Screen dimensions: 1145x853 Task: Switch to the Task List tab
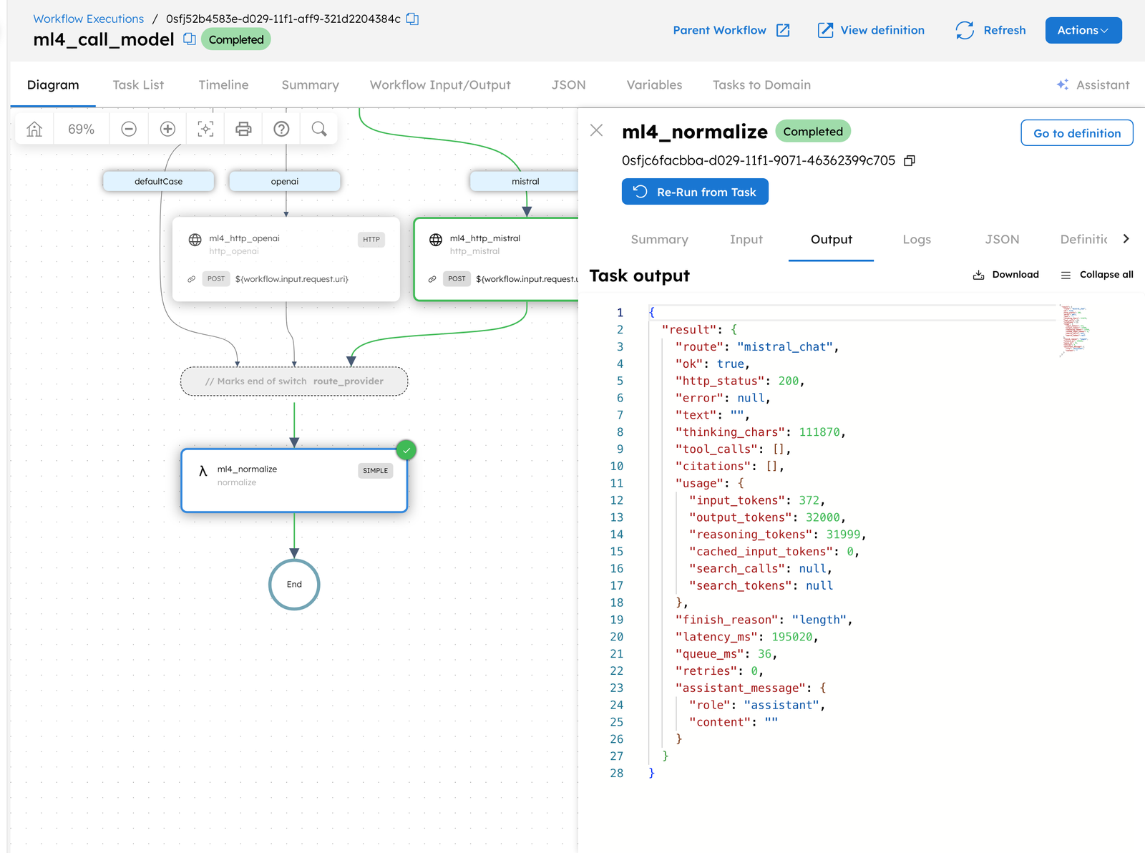point(138,84)
